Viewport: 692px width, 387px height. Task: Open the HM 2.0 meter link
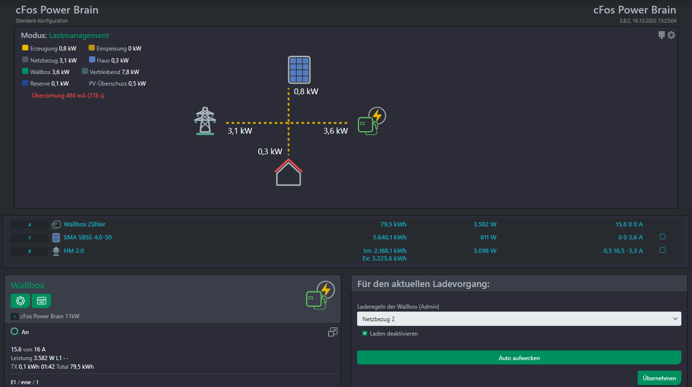pyautogui.click(x=74, y=250)
